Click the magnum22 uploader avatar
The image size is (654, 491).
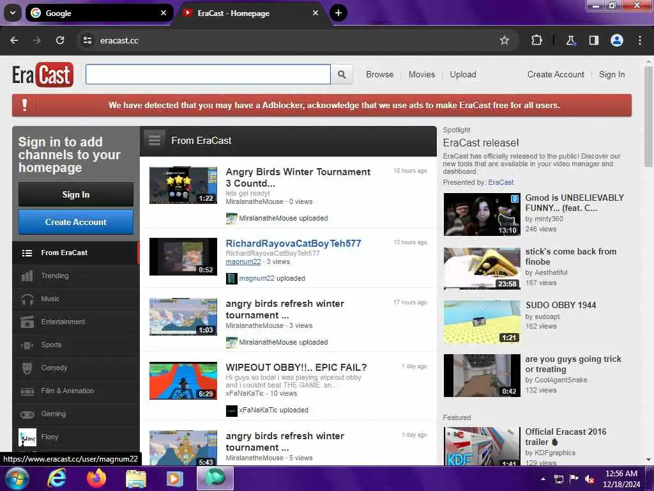(231, 279)
